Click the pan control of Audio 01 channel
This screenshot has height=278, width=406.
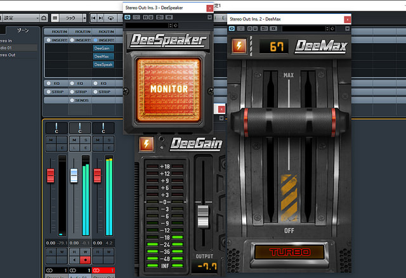(x=80, y=128)
